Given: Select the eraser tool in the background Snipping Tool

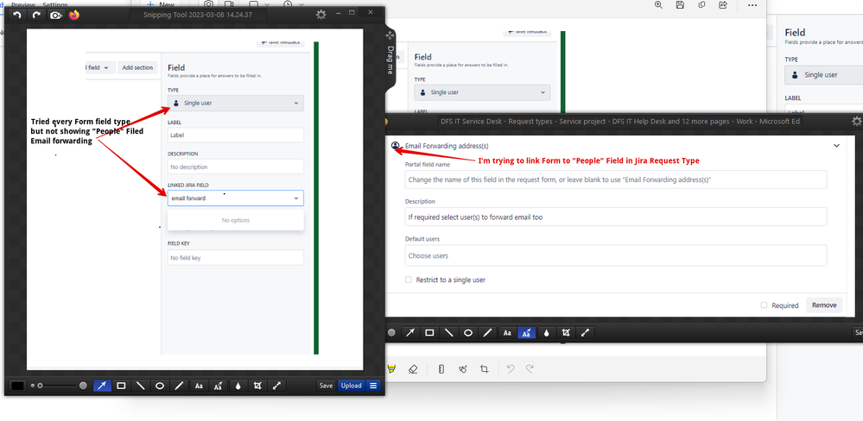Looking at the screenshot, I should click(413, 369).
